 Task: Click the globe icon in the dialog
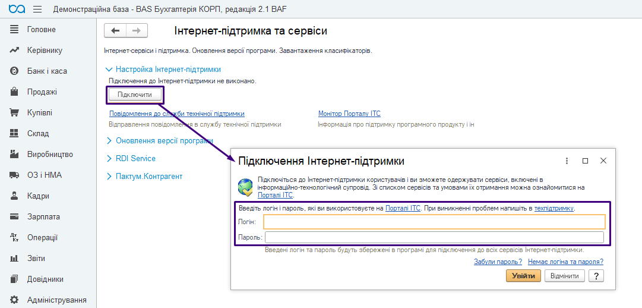[246, 187]
